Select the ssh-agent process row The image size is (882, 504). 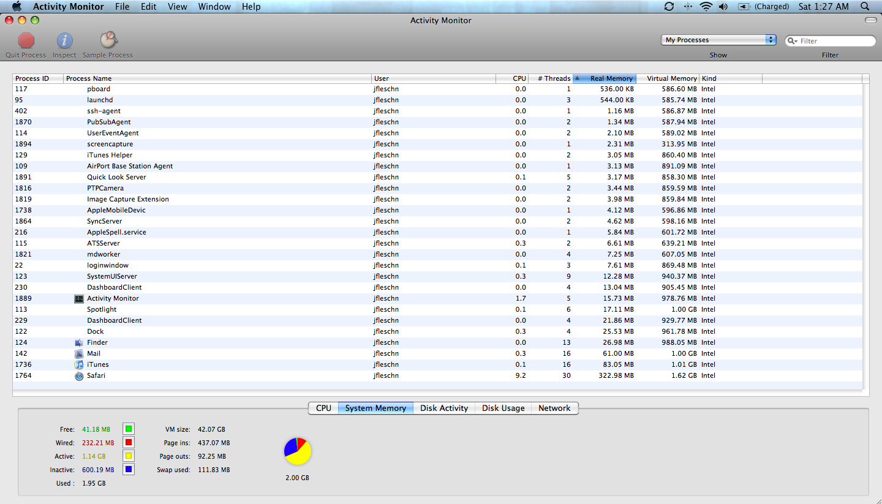[x=437, y=111]
